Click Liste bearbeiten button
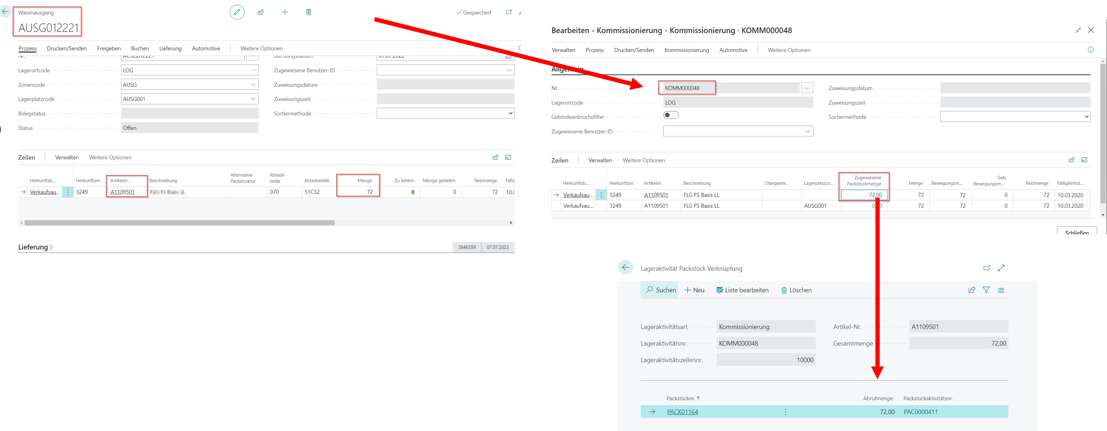The width and height of the screenshot is (1107, 431). pos(742,290)
